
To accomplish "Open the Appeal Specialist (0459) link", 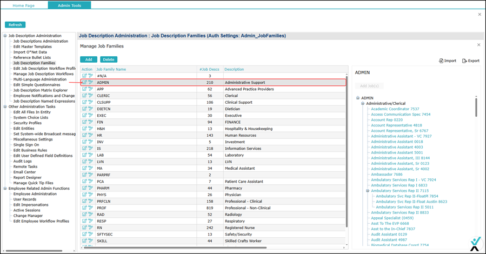I will [x=392, y=218].
